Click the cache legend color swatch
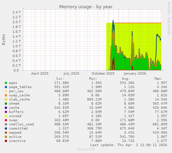Image resolution: width=172 pixels, height=153 pixels. coord(6,108)
